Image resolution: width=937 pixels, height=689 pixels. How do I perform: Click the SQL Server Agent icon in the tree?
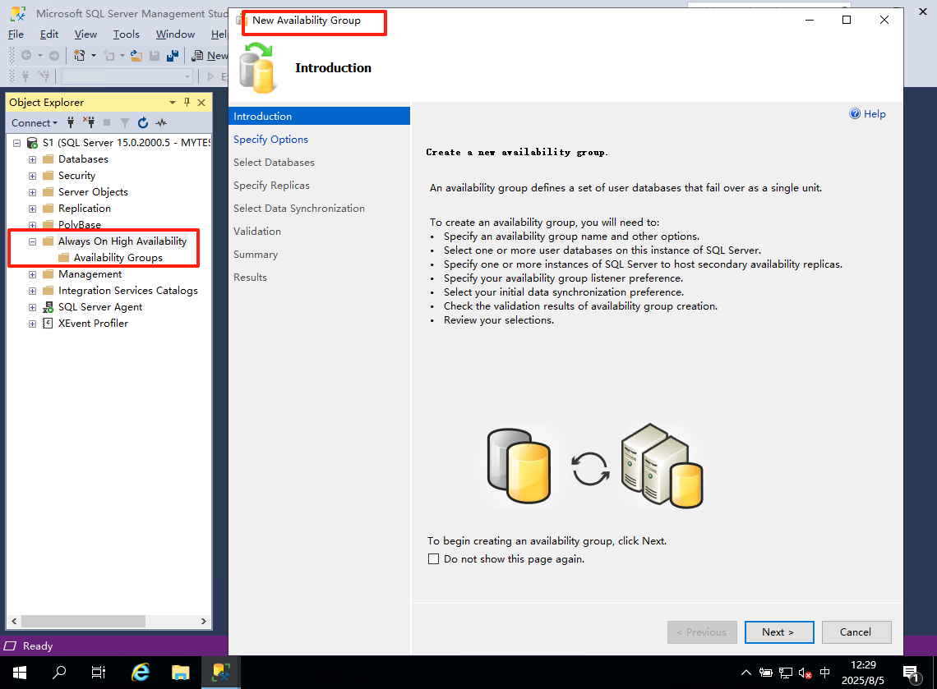click(x=48, y=307)
